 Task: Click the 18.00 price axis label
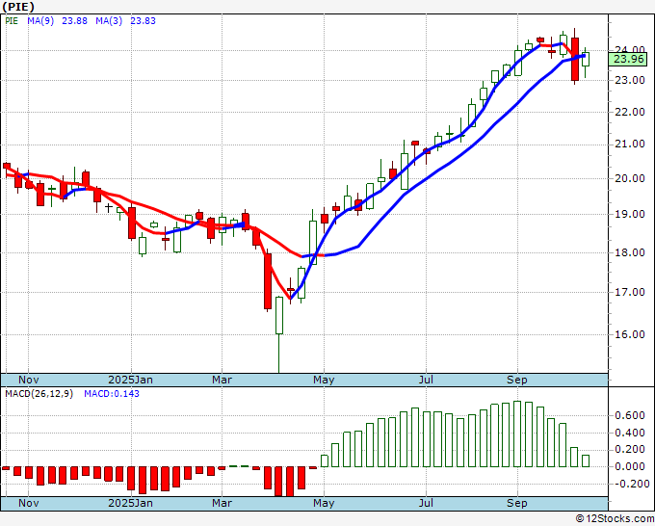tap(629, 252)
